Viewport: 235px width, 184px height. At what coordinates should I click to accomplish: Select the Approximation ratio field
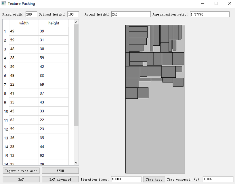point(210,14)
